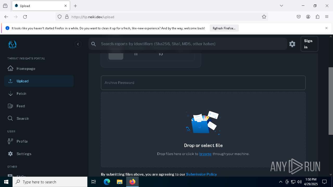Open the Submission Policy link
333x187 pixels.
pyautogui.click(x=201, y=174)
